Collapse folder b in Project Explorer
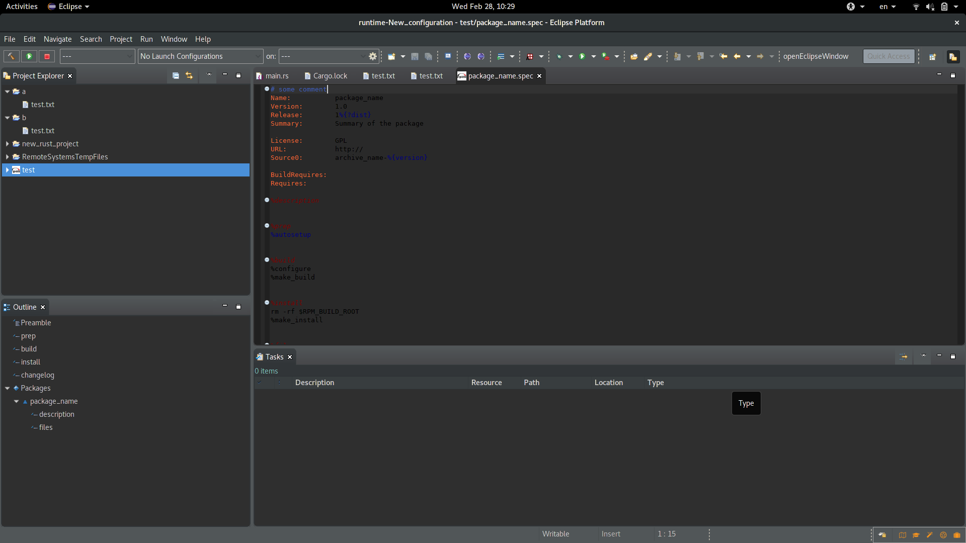 (7, 118)
